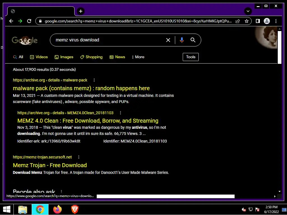The height and width of the screenshot is (215, 287).
Task: Click the doodle portrait image at top right
Action: click(x=266, y=38)
